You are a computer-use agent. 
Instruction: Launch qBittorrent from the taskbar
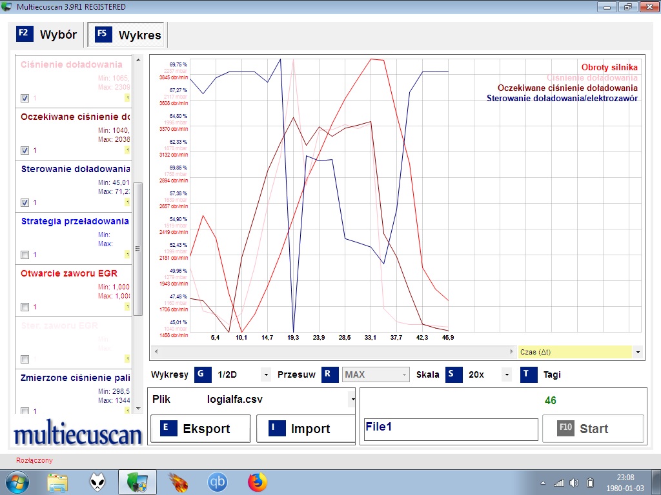217,482
